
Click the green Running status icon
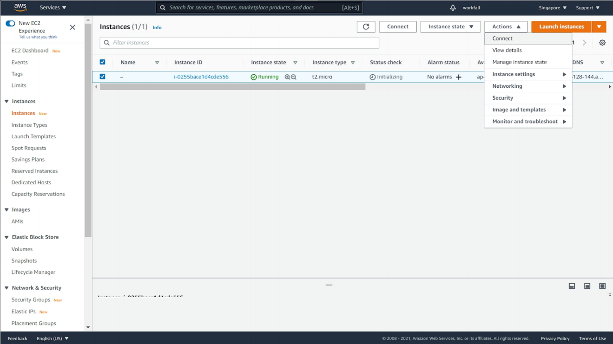click(254, 77)
